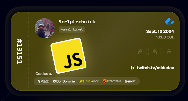Click the blue conference logo icon
The height and width of the screenshot is (101, 188).
point(170,22)
